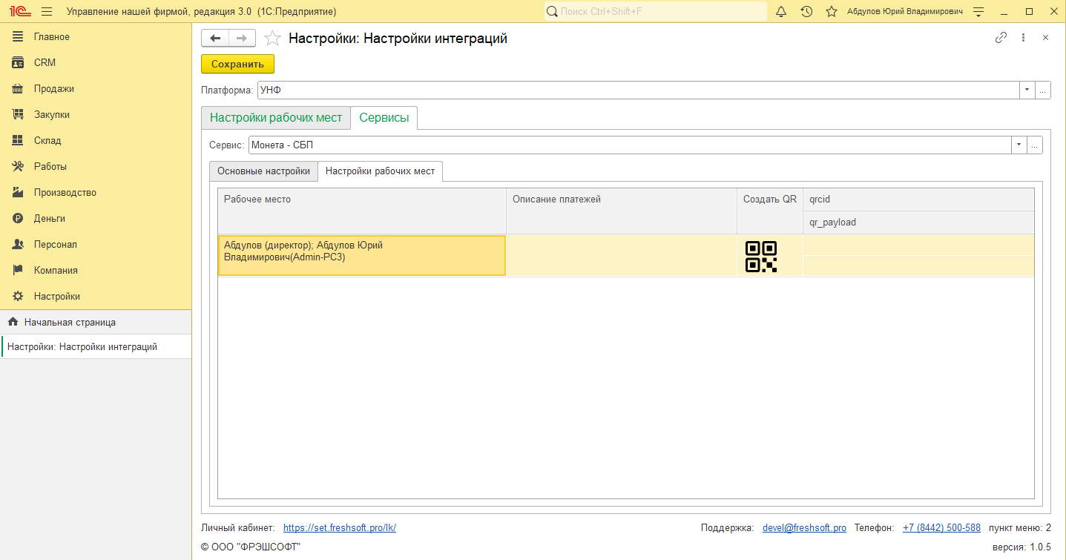Open the Персонал section

coord(55,245)
